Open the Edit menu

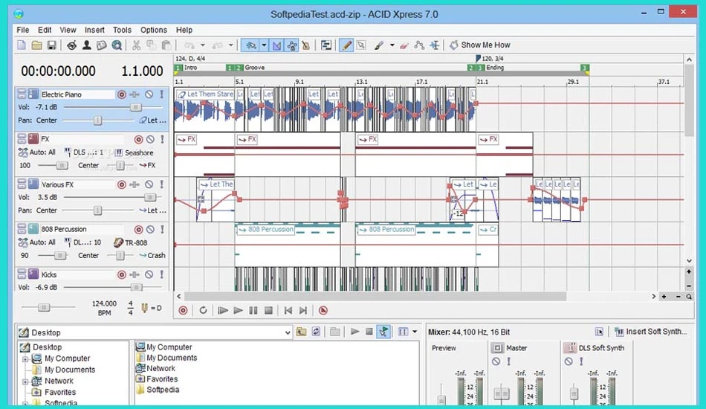45,30
